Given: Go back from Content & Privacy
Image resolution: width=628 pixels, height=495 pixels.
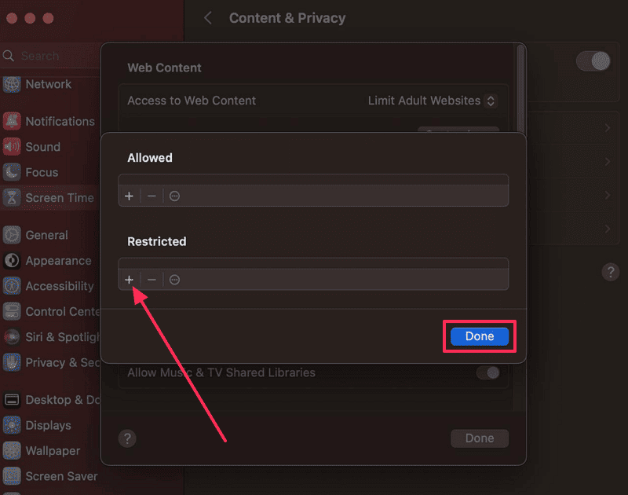Looking at the screenshot, I should [x=208, y=18].
